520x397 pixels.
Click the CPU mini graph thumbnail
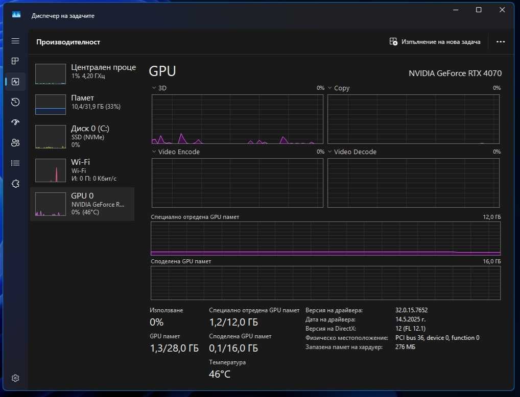coord(51,74)
